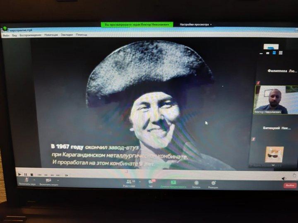Toggle the microphone with Включить звук
The height and width of the screenshot is (223, 298).
click(x=27, y=180)
